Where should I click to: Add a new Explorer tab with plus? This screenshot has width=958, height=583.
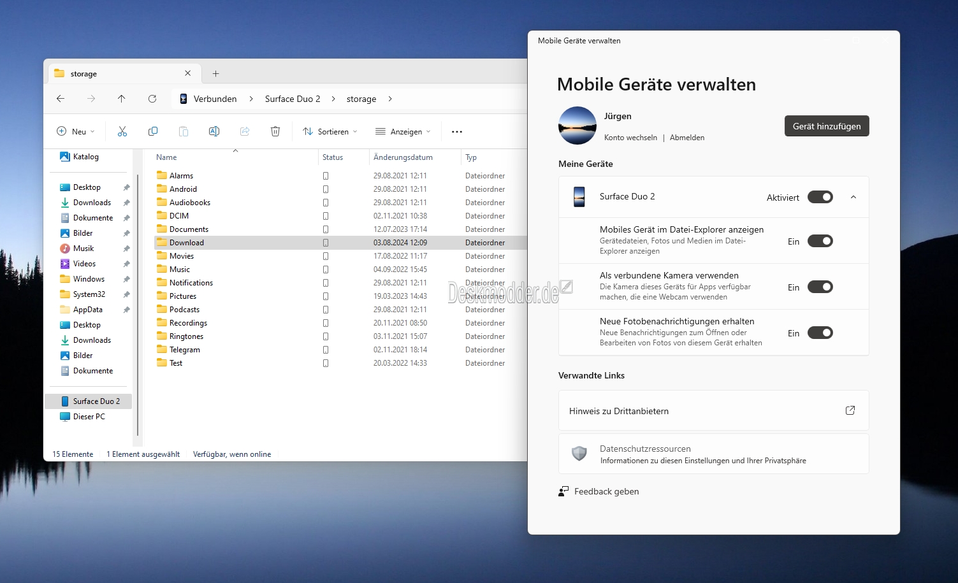[x=216, y=74]
